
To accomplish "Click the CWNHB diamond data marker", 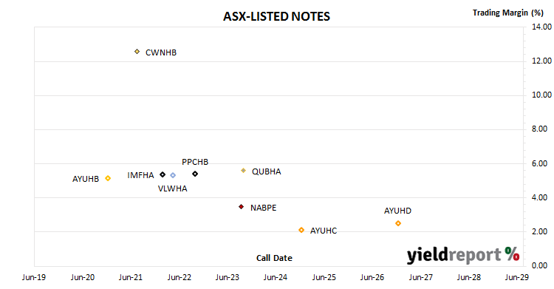I will click(x=137, y=52).
